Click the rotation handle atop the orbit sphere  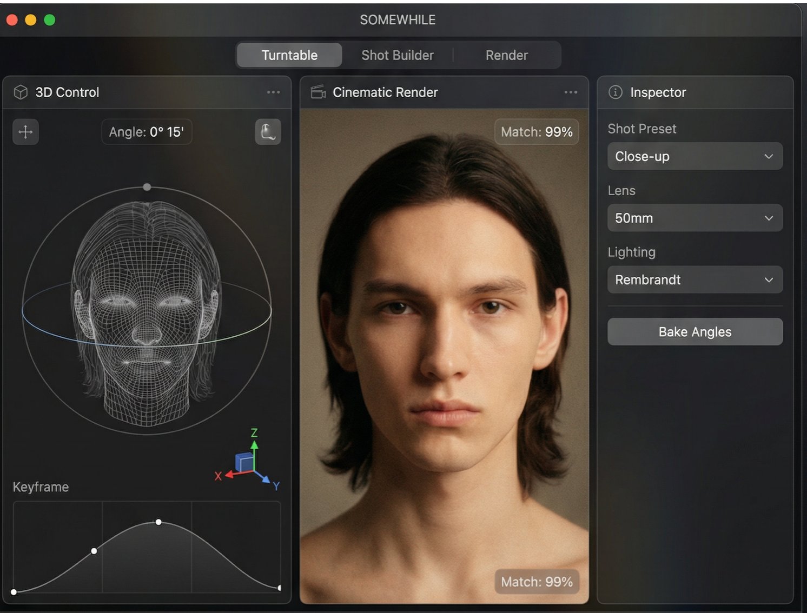(x=147, y=187)
